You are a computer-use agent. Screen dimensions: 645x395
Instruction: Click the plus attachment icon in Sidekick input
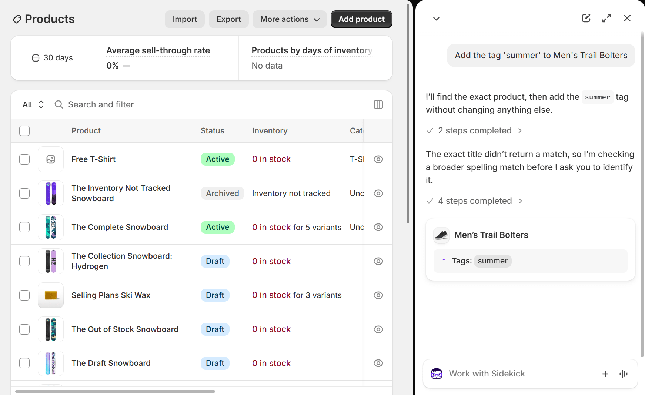click(x=605, y=374)
